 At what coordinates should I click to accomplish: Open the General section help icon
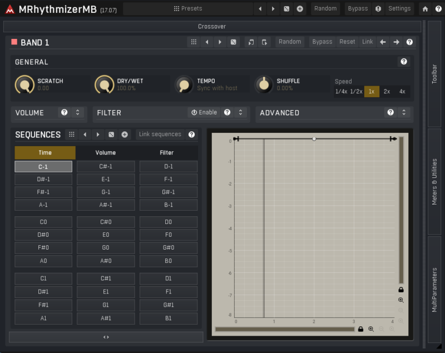[x=404, y=62]
